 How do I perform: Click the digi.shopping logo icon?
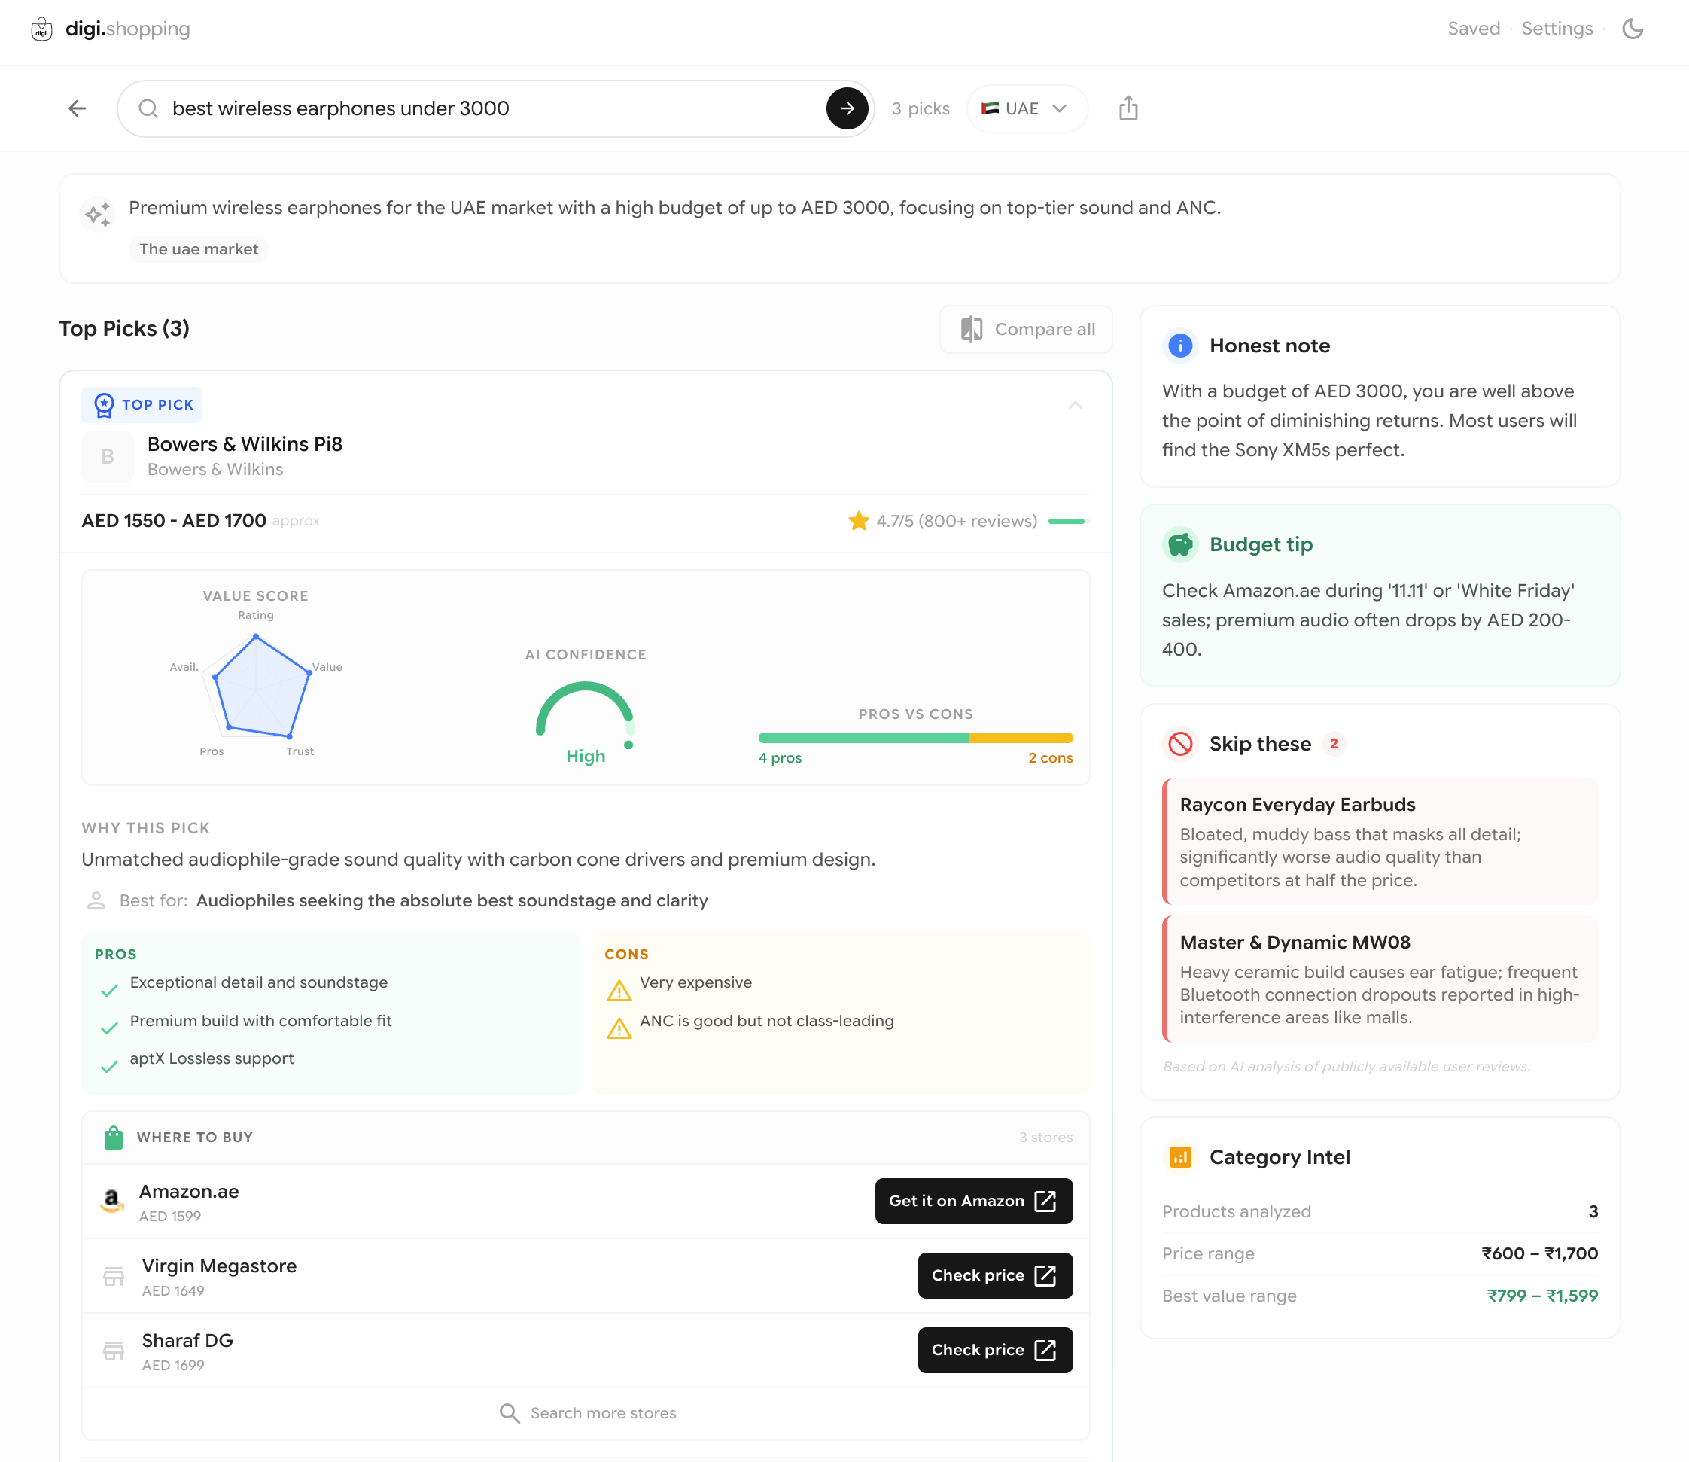41,29
